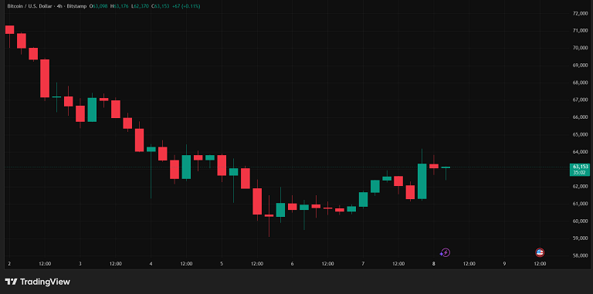Click the 64,000 price axis label
Screen dimensions: 593x294
(x=580, y=152)
